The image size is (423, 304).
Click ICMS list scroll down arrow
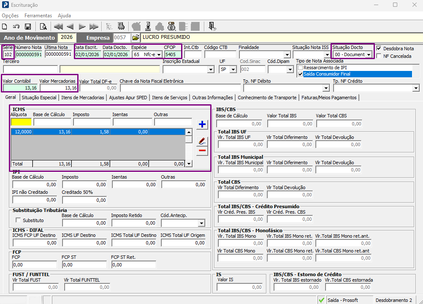point(189,163)
